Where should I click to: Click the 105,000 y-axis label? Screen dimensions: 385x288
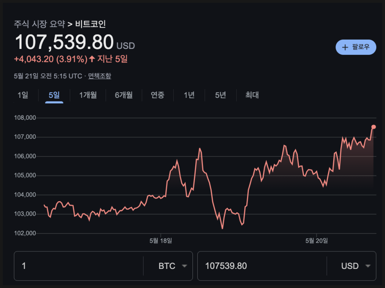point(25,175)
